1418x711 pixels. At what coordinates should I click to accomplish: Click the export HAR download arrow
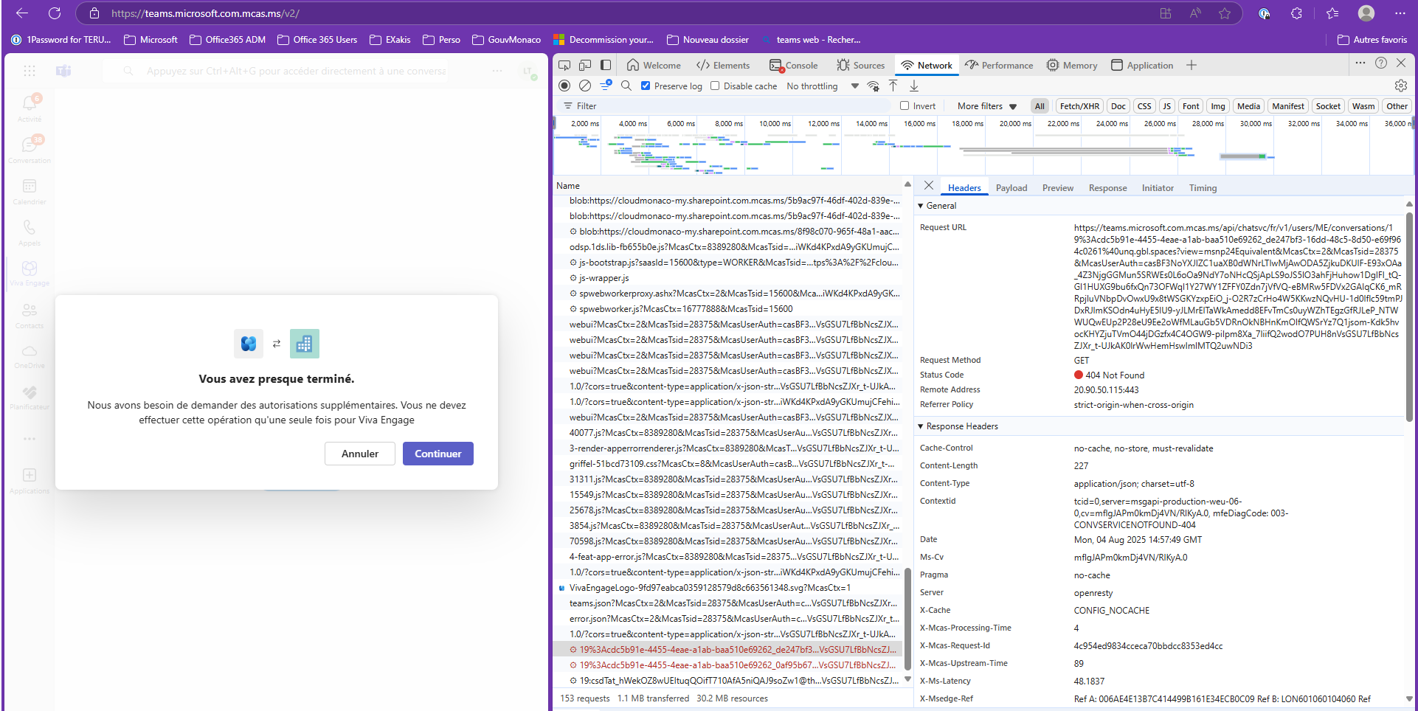[913, 86]
